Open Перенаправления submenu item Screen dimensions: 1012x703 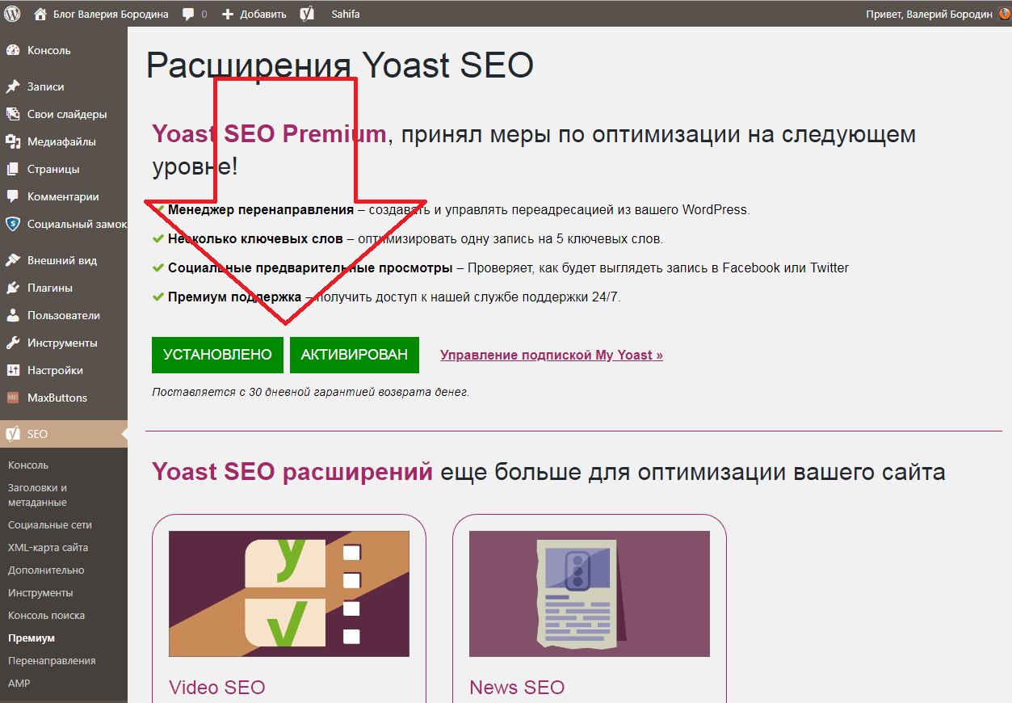[52, 660]
